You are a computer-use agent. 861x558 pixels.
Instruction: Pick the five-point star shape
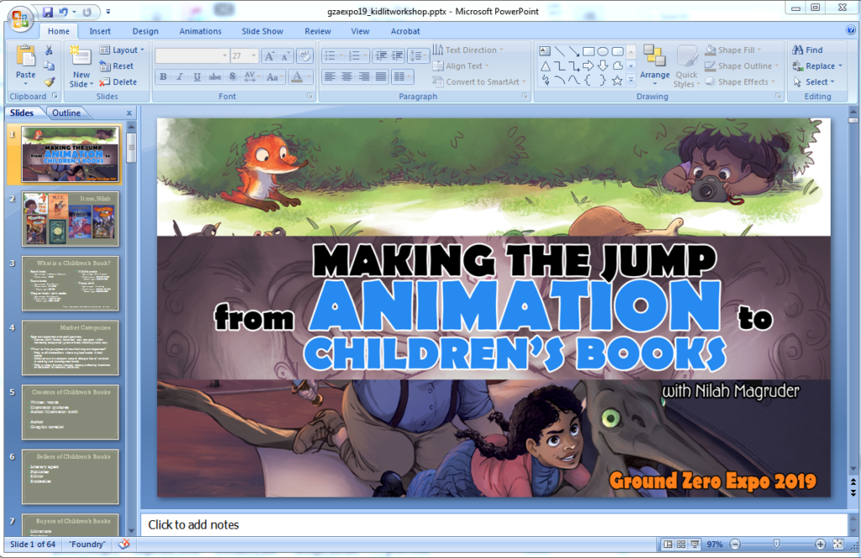[617, 81]
